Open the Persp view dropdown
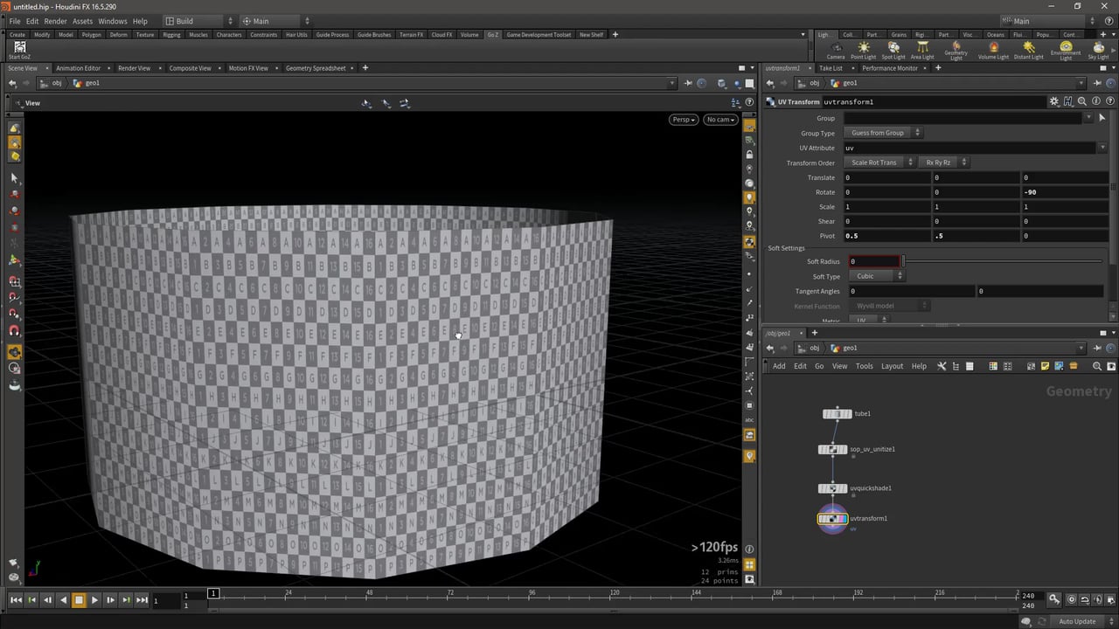 682,120
